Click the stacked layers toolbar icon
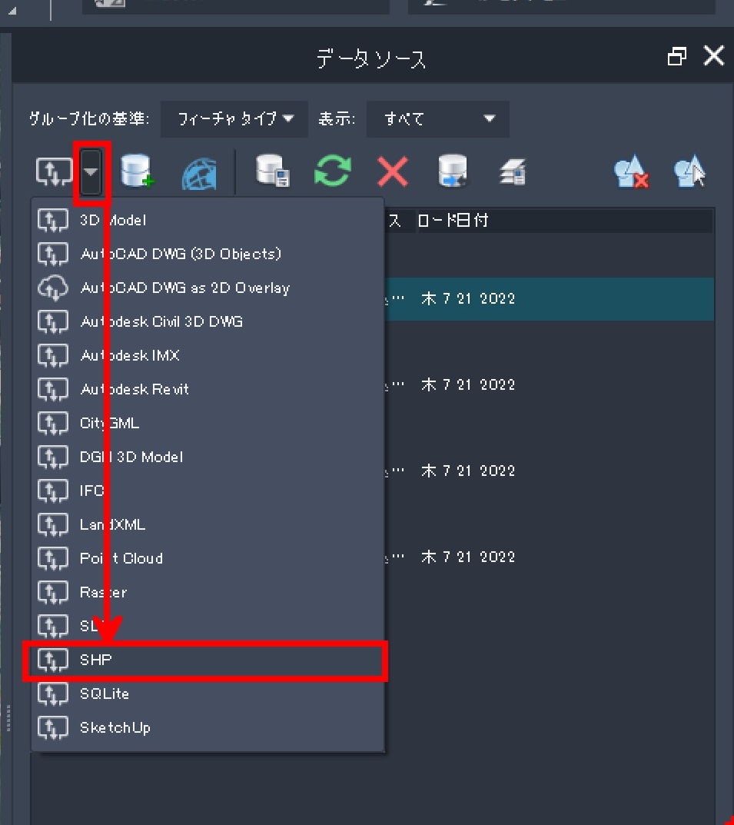 pos(512,172)
